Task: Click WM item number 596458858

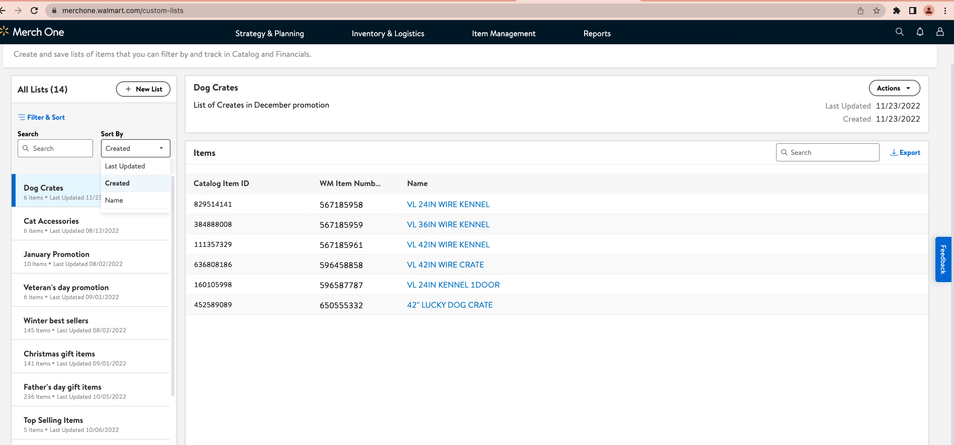Action: tap(341, 265)
